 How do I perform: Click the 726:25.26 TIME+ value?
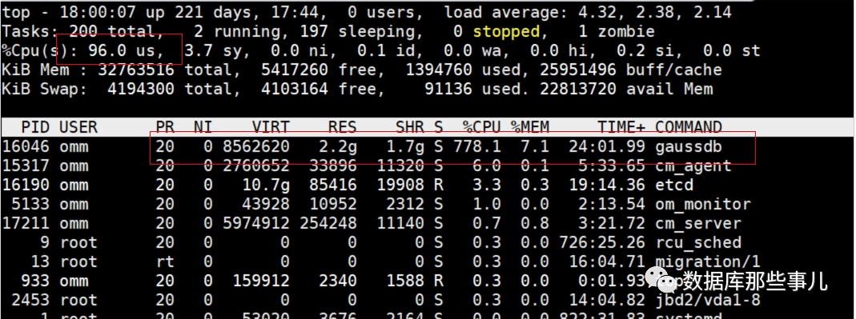[x=601, y=243]
